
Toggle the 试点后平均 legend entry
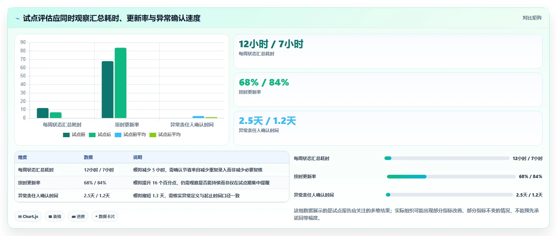click(165, 135)
